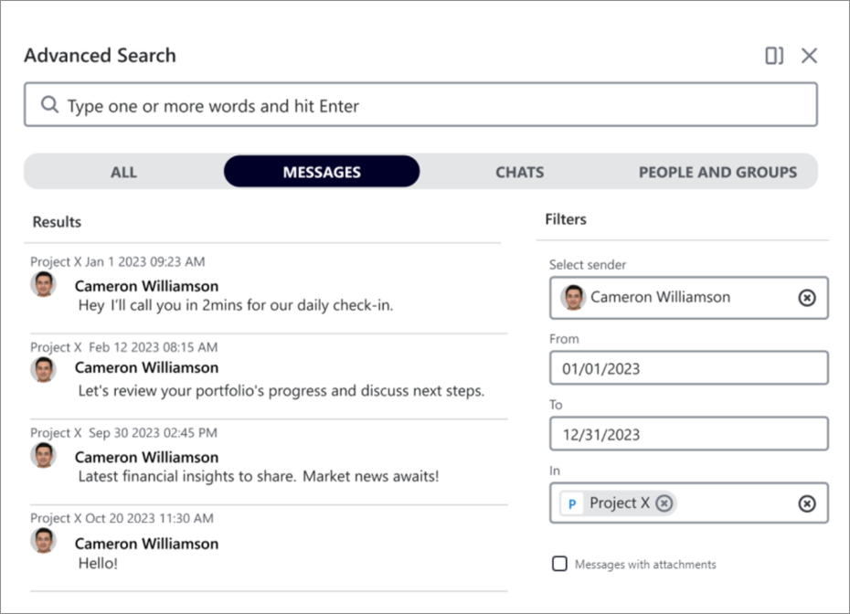
Task: Open the Select sender field
Action: (x=688, y=298)
